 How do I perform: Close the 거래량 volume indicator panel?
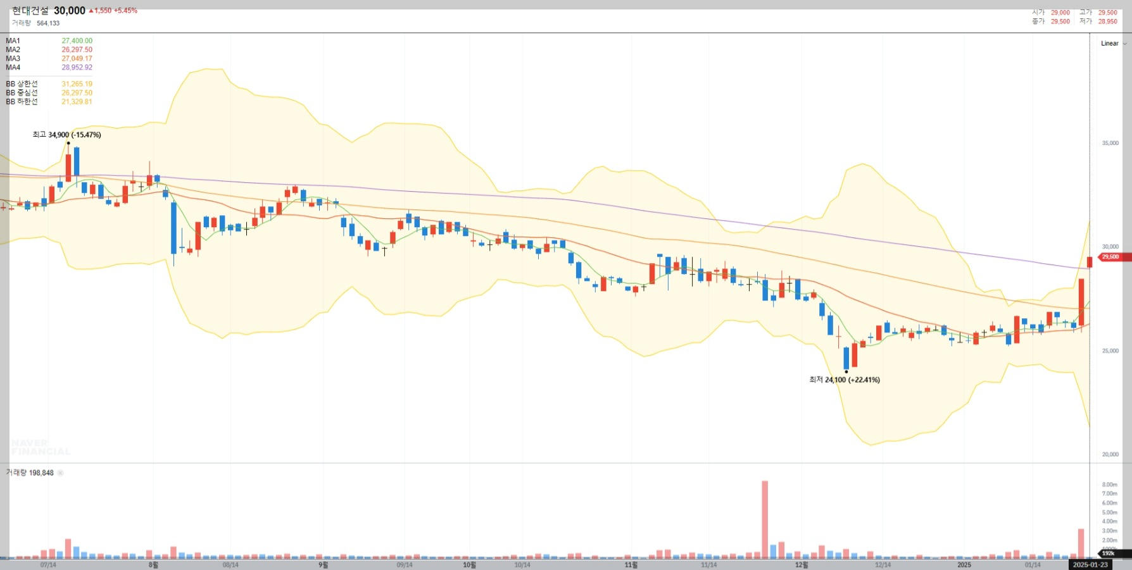point(61,473)
